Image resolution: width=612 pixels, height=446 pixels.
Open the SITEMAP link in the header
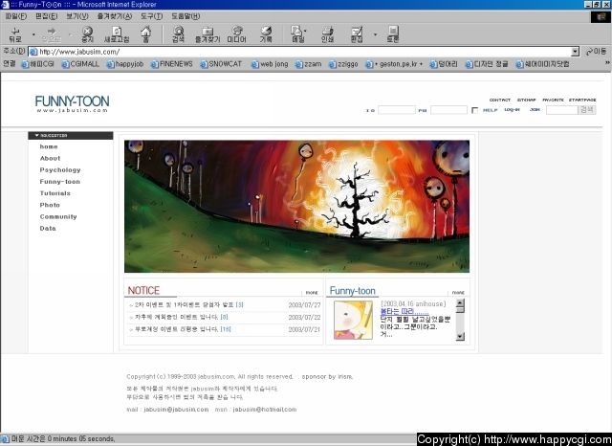point(527,100)
